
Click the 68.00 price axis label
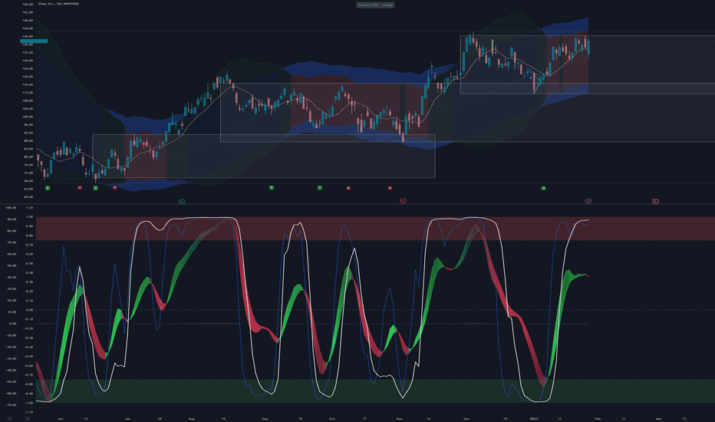click(x=28, y=180)
